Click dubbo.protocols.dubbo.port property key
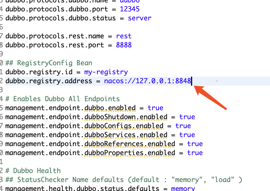The width and height of the screenshot is (270, 191). tap(57, 9)
